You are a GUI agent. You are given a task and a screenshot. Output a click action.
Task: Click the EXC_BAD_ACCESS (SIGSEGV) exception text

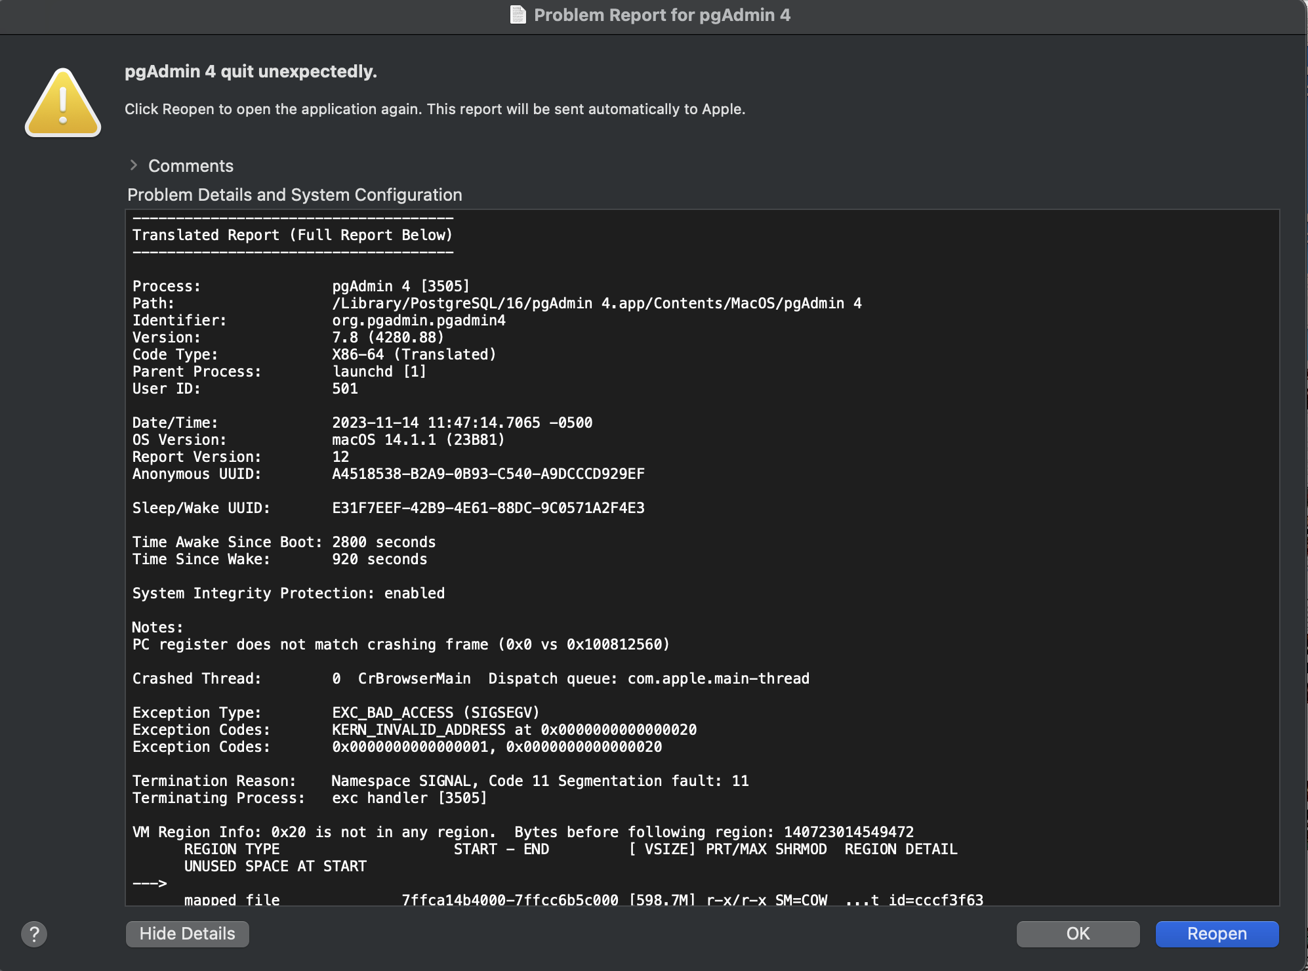click(435, 713)
